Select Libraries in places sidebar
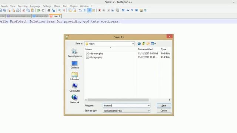Screen dimensions: 237x133 pos(74,76)
